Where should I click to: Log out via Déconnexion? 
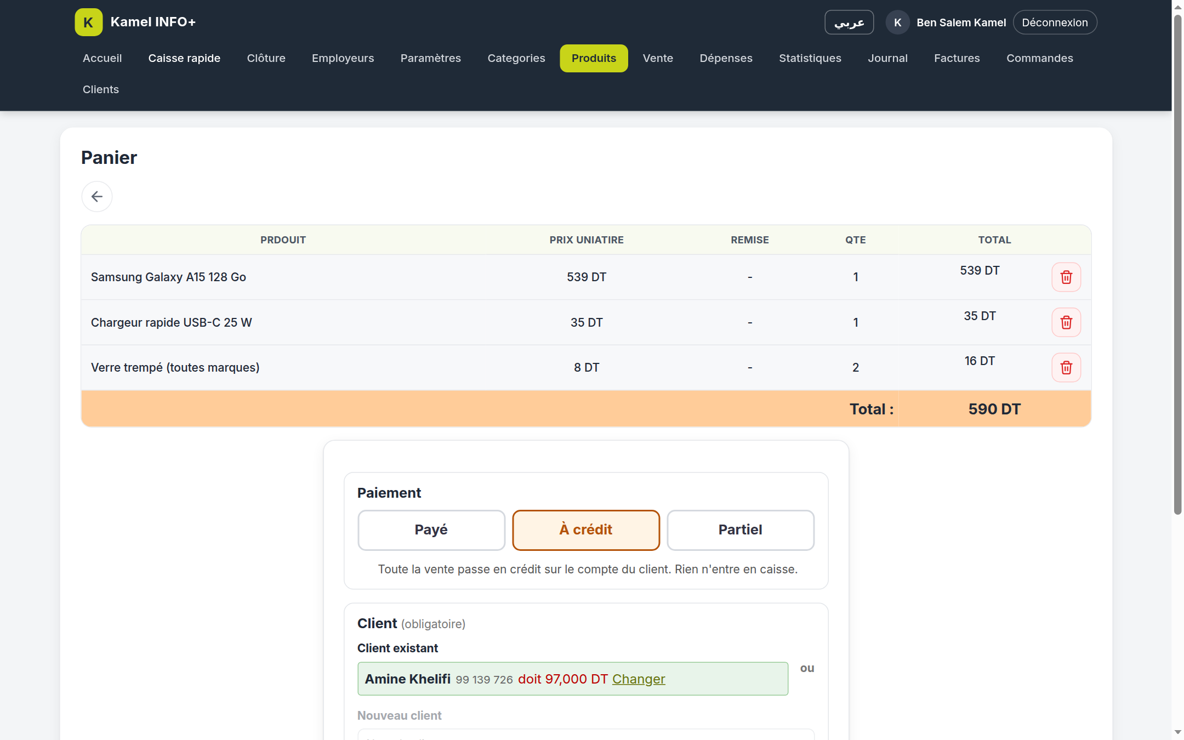point(1054,22)
